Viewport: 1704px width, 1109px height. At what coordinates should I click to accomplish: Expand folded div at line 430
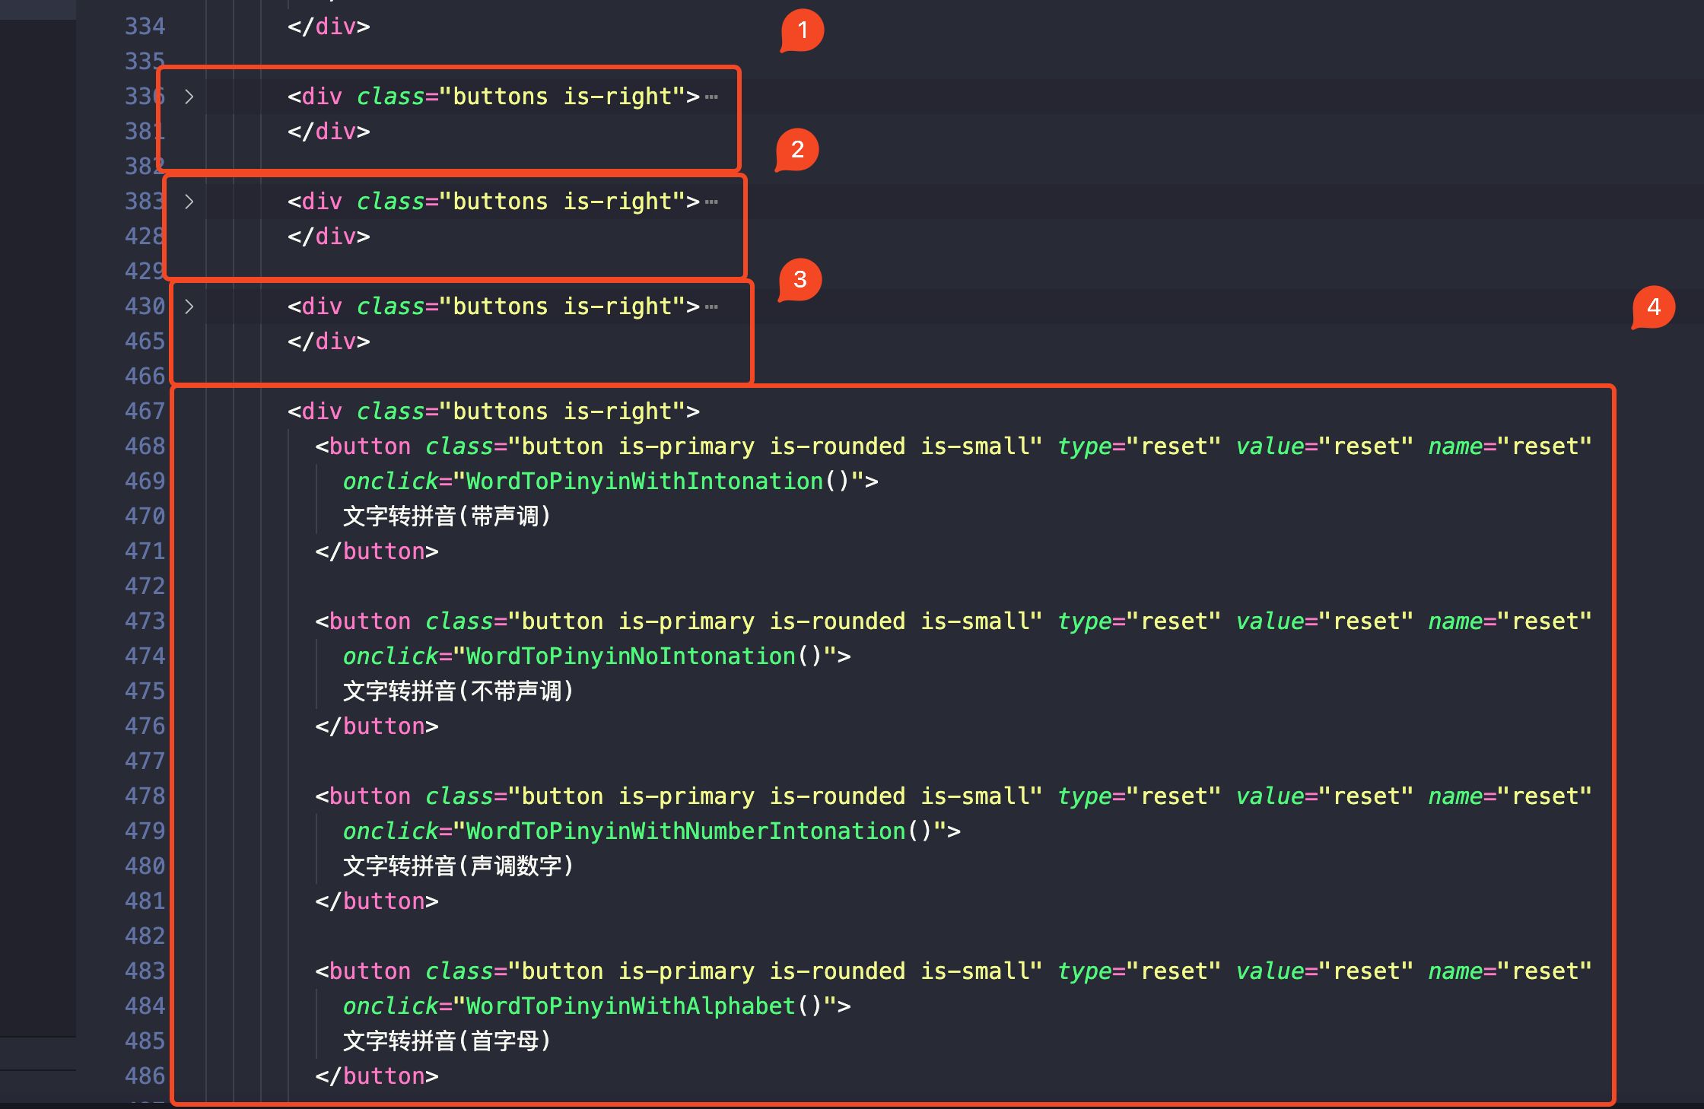coord(189,307)
